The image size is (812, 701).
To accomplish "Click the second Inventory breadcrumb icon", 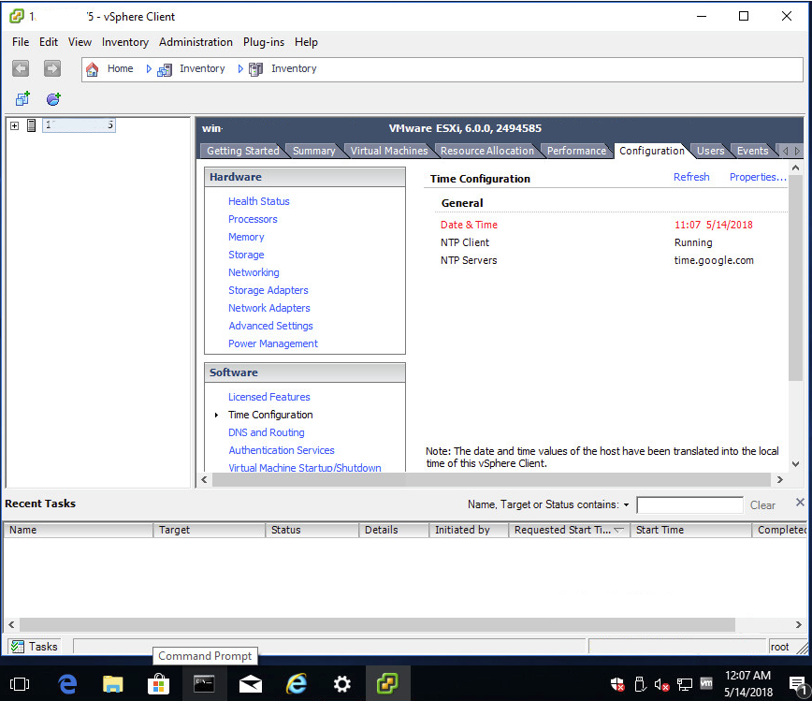I will 255,69.
